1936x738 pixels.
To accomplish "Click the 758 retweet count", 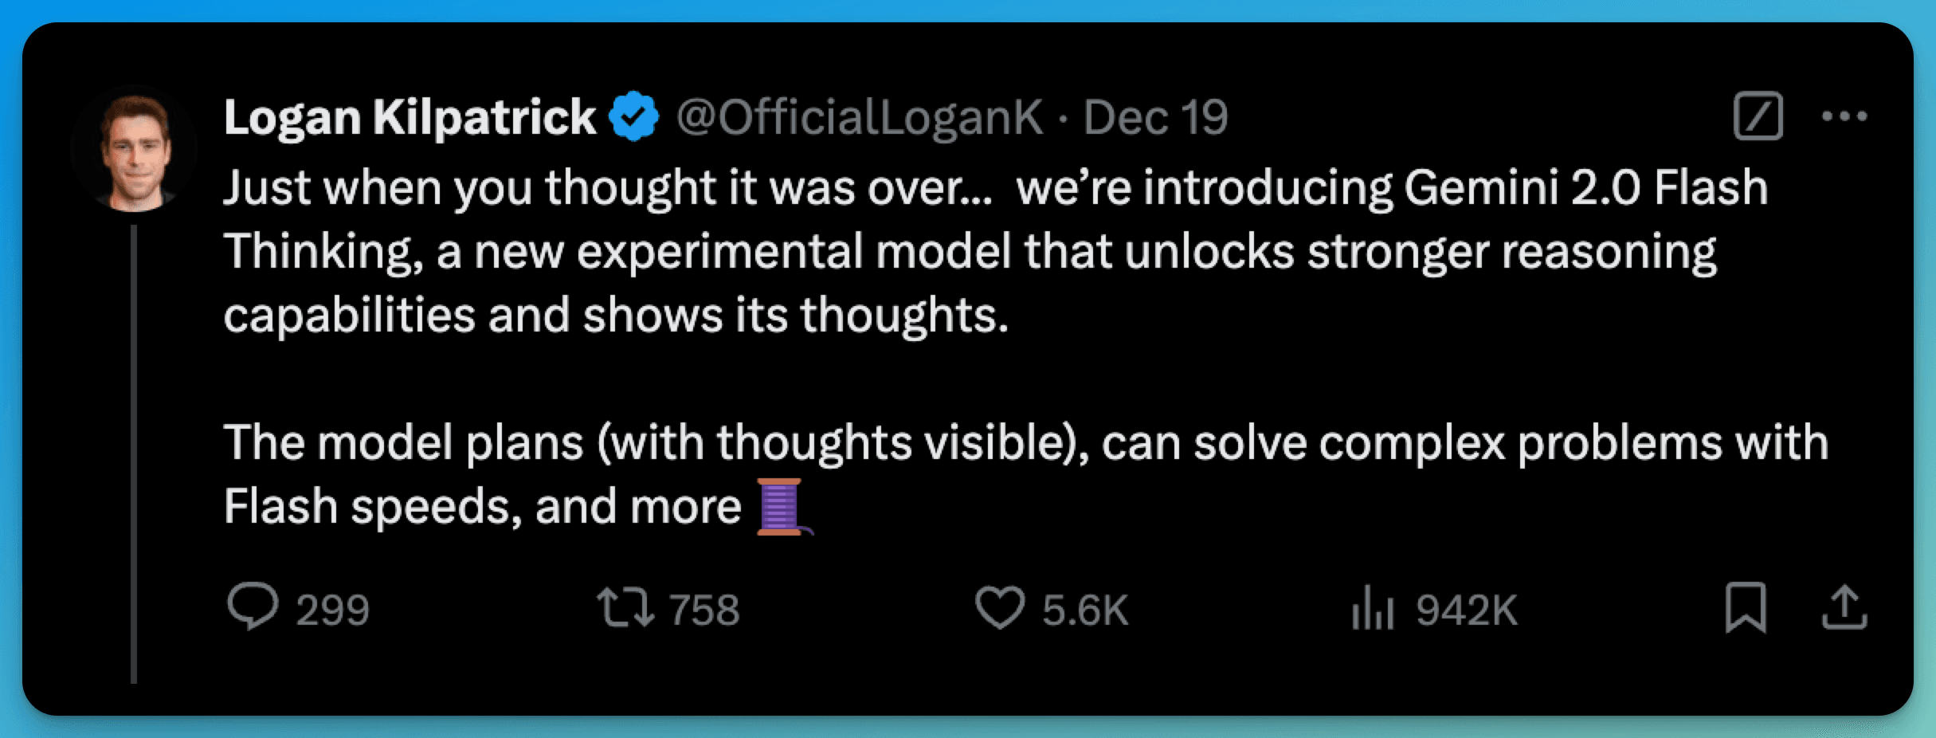I will click(704, 608).
